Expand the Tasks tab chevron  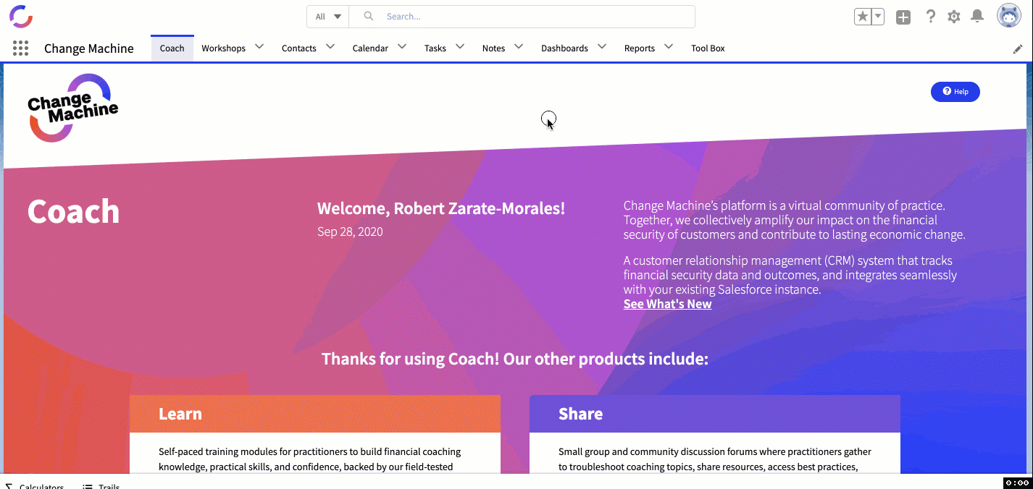point(460,47)
